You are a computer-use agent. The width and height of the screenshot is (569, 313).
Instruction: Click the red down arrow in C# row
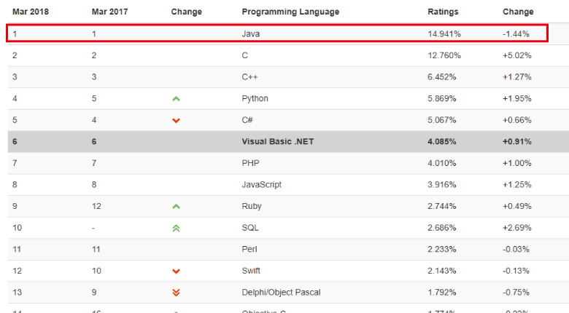click(x=176, y=120)
